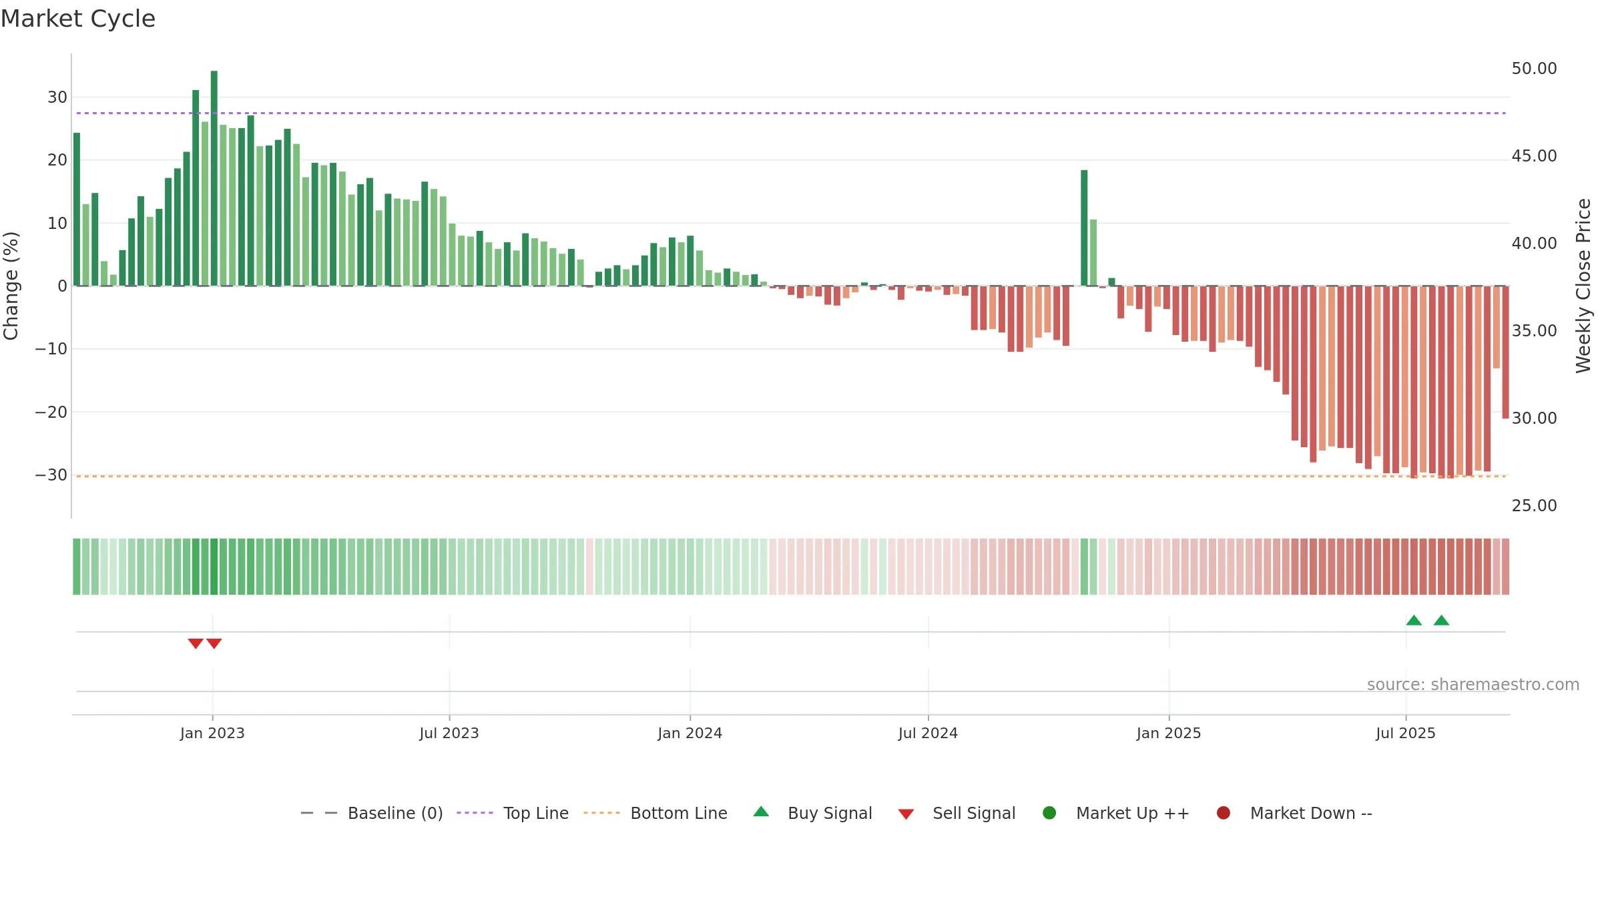Click the 35.00 price axis value

tap(1534, 331)
